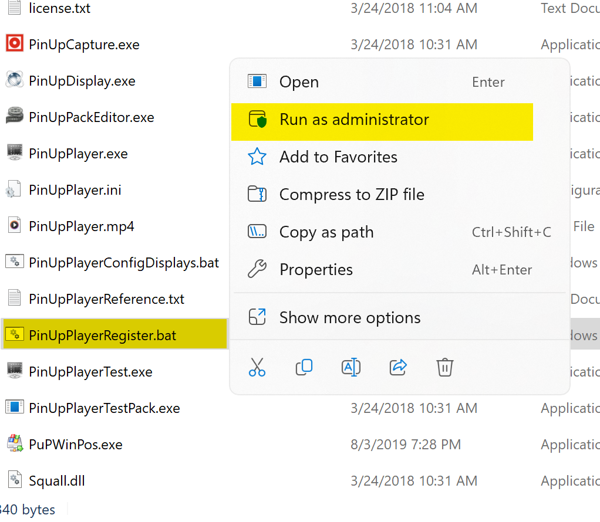600x522 pixels.
Task: Click the PuPWinPos.exe file icon
Action: coord(14,444)
